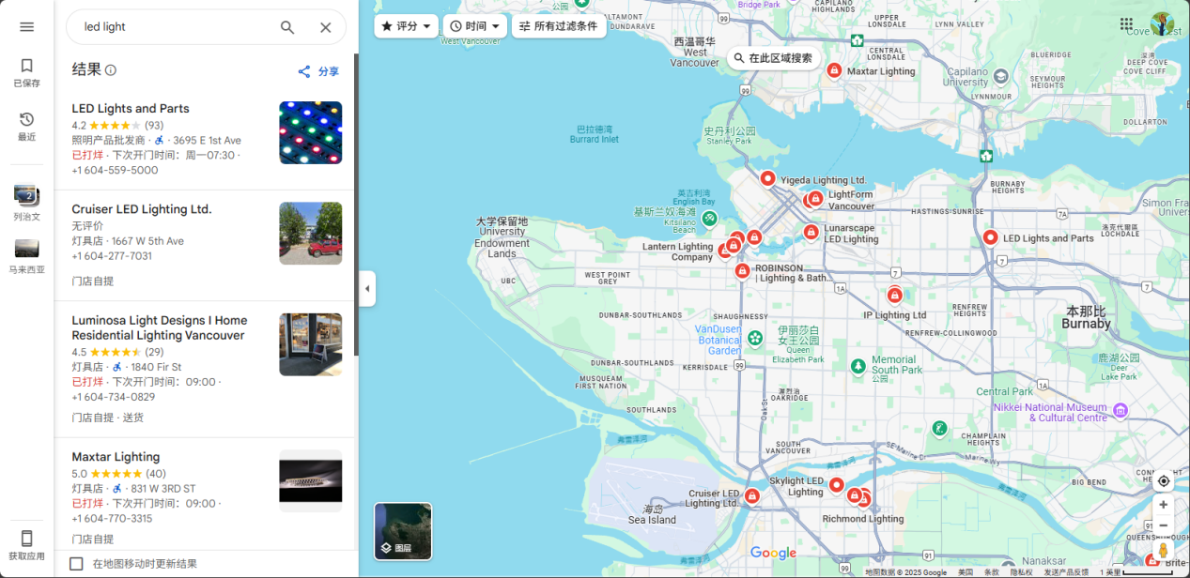This screenshot has width=1190, height=578.
Task: Click 发送产品反馈 feedback link
Action: 1066,572
